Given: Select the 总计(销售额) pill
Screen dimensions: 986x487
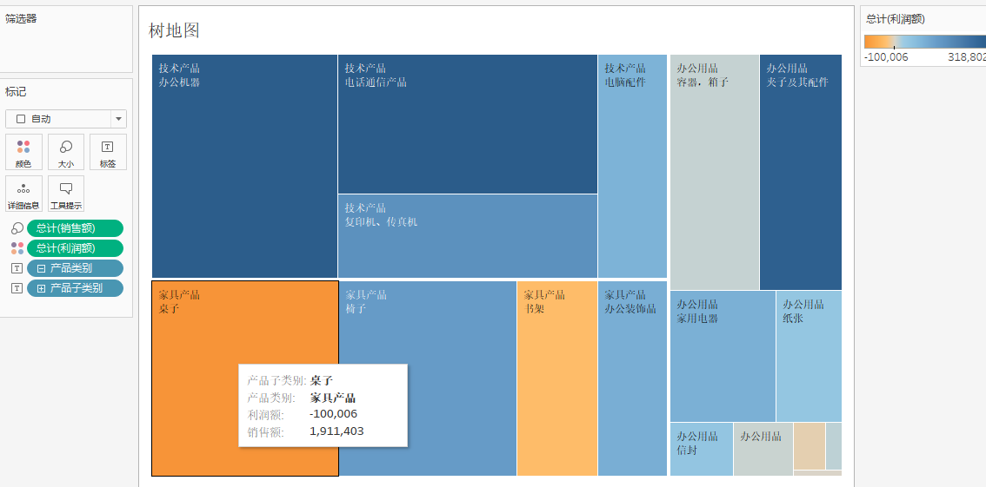Looking at the screenshot, I should pyautogui.click(x=76, y=228).
